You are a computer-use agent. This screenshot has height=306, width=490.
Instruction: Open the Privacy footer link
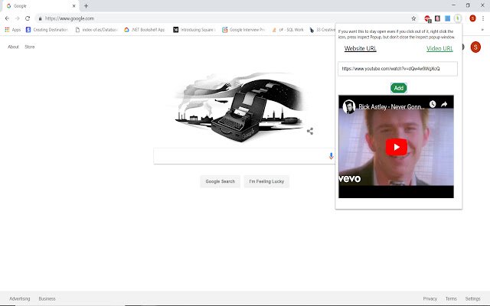point(430,299)
